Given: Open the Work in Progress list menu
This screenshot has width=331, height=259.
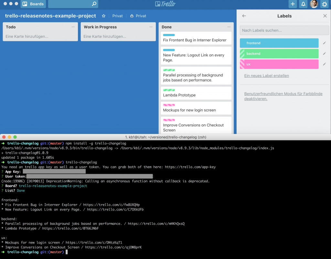Looking at the screenshot, I should click(x=151, y=27).
